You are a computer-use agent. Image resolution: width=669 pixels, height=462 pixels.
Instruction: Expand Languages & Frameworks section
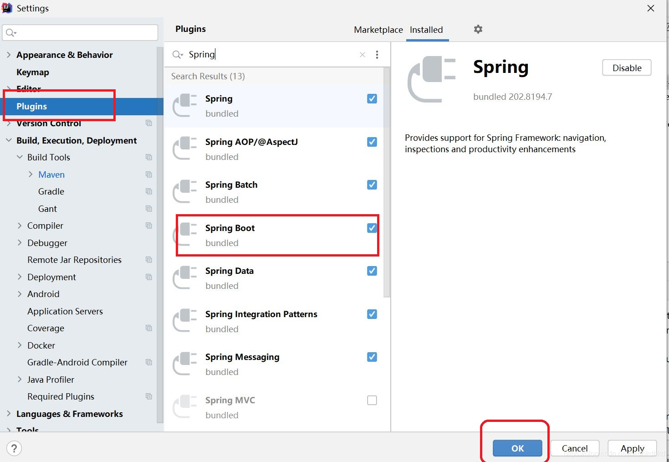(9, 414)
